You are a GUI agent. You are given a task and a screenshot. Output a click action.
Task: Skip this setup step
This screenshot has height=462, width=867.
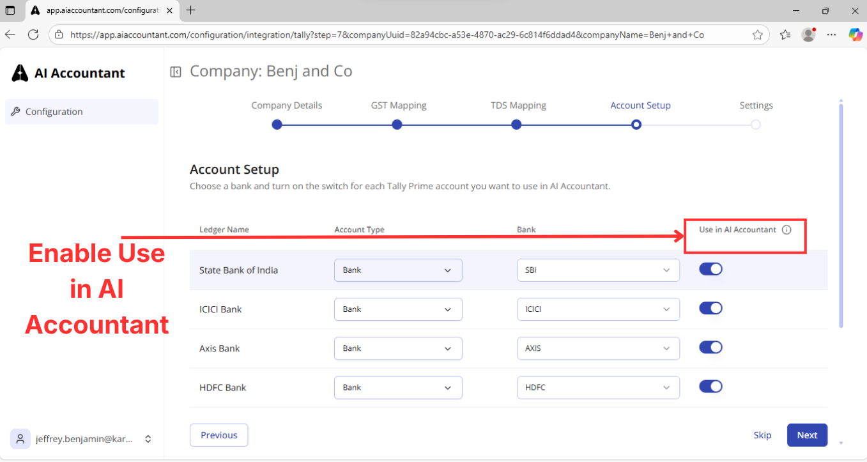pyautogui.click(x=762, y=435)
